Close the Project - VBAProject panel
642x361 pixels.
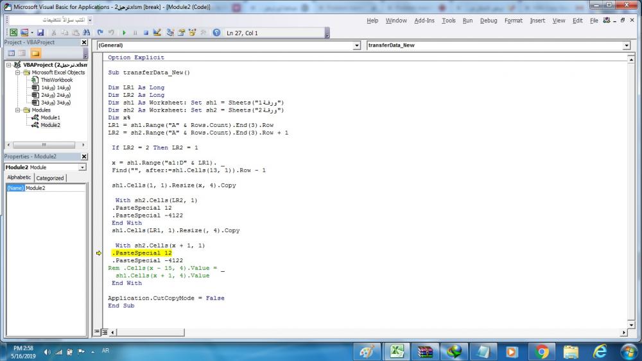84,42
